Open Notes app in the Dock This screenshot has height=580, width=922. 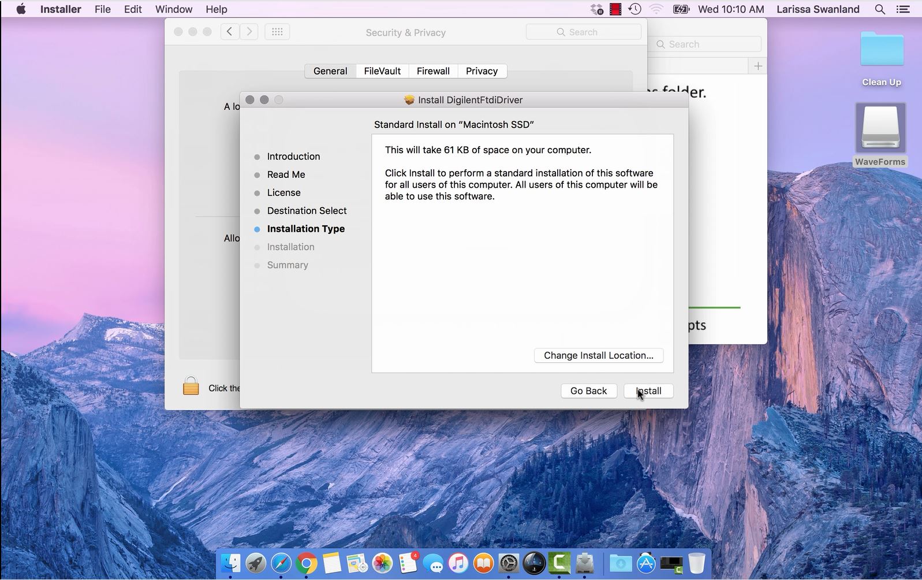tap(332, 563)
